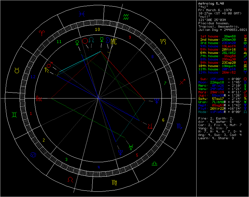
Task: Click the Taurus sign symbol on the wheel
Action: tap(16, 70)
